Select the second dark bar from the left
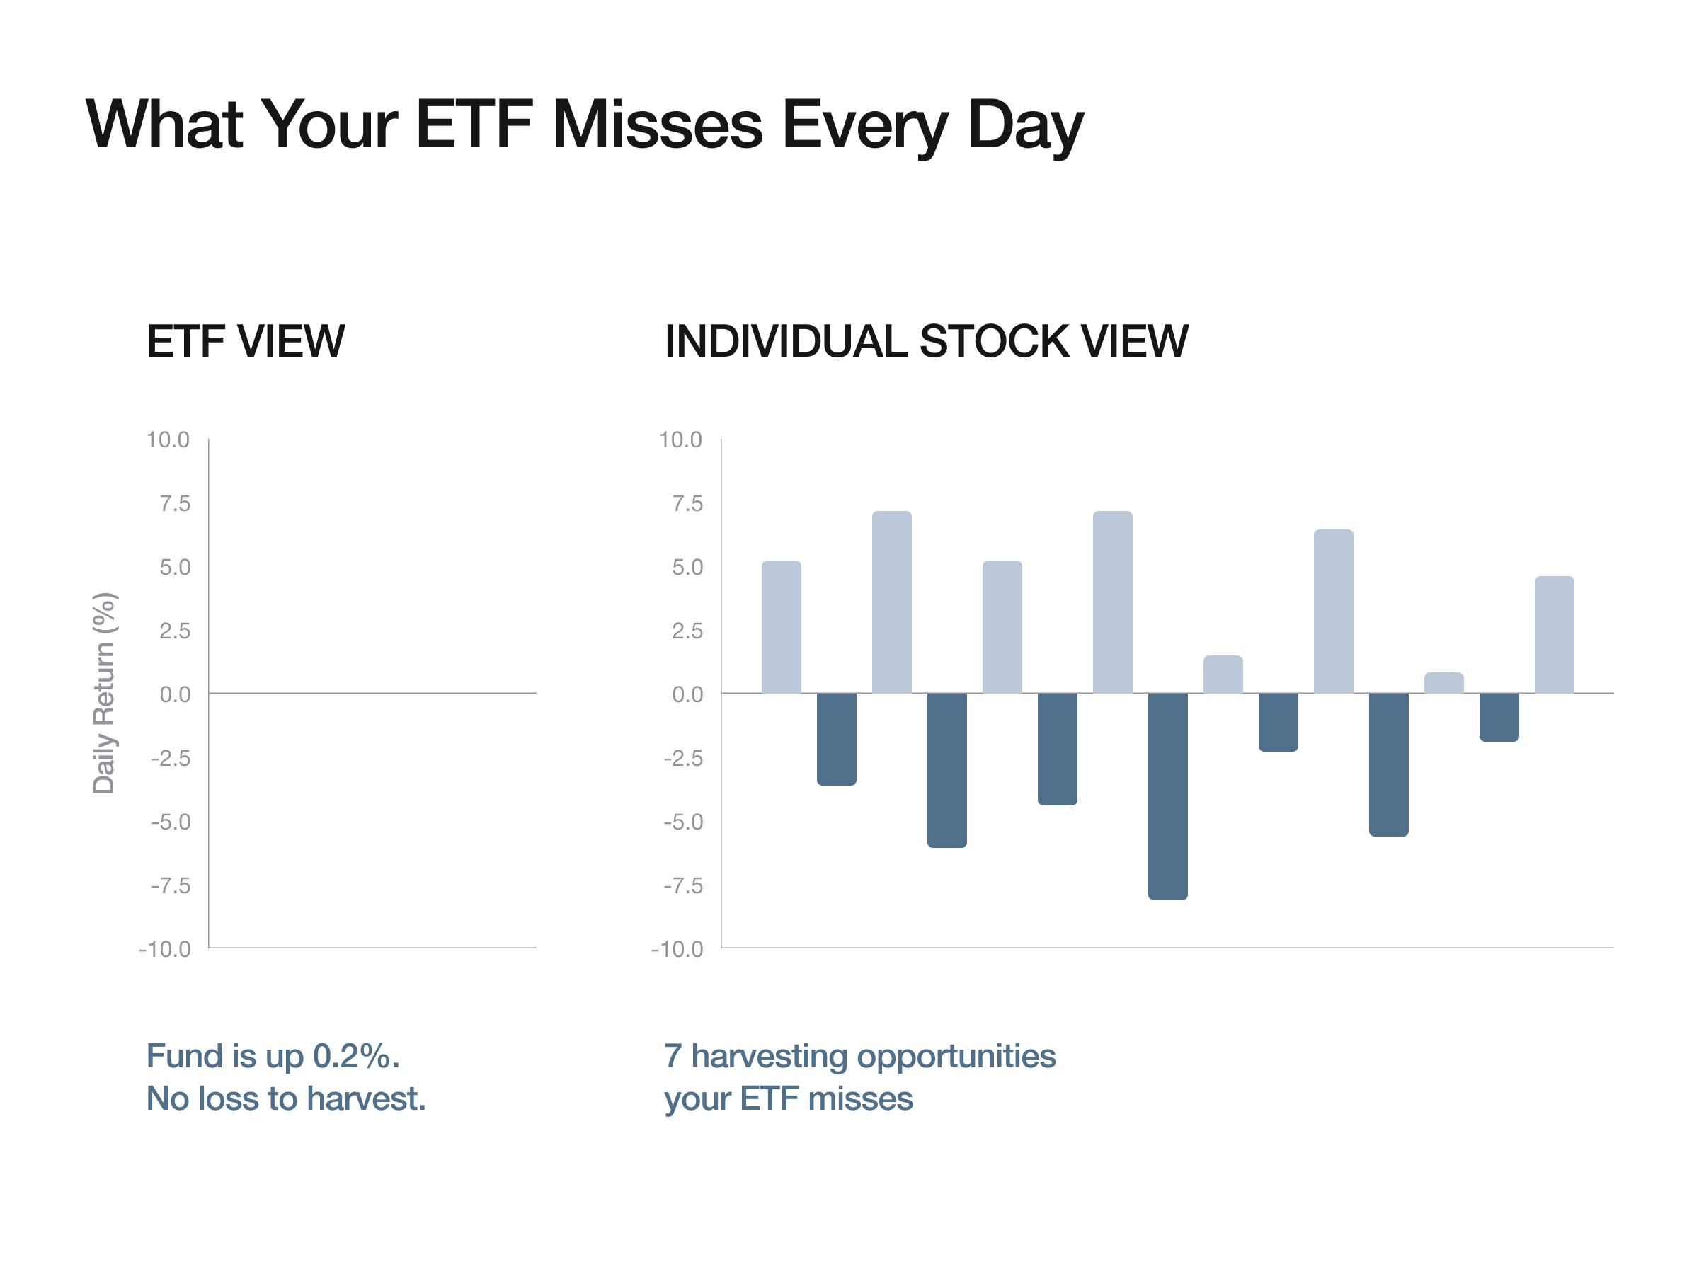This screenshot has height=1274, width=1699. click(946, 769)
